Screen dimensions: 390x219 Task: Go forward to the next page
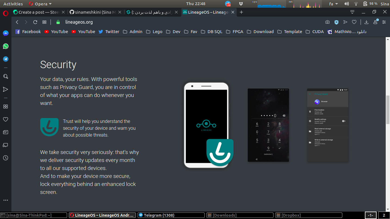click(26, 22)
